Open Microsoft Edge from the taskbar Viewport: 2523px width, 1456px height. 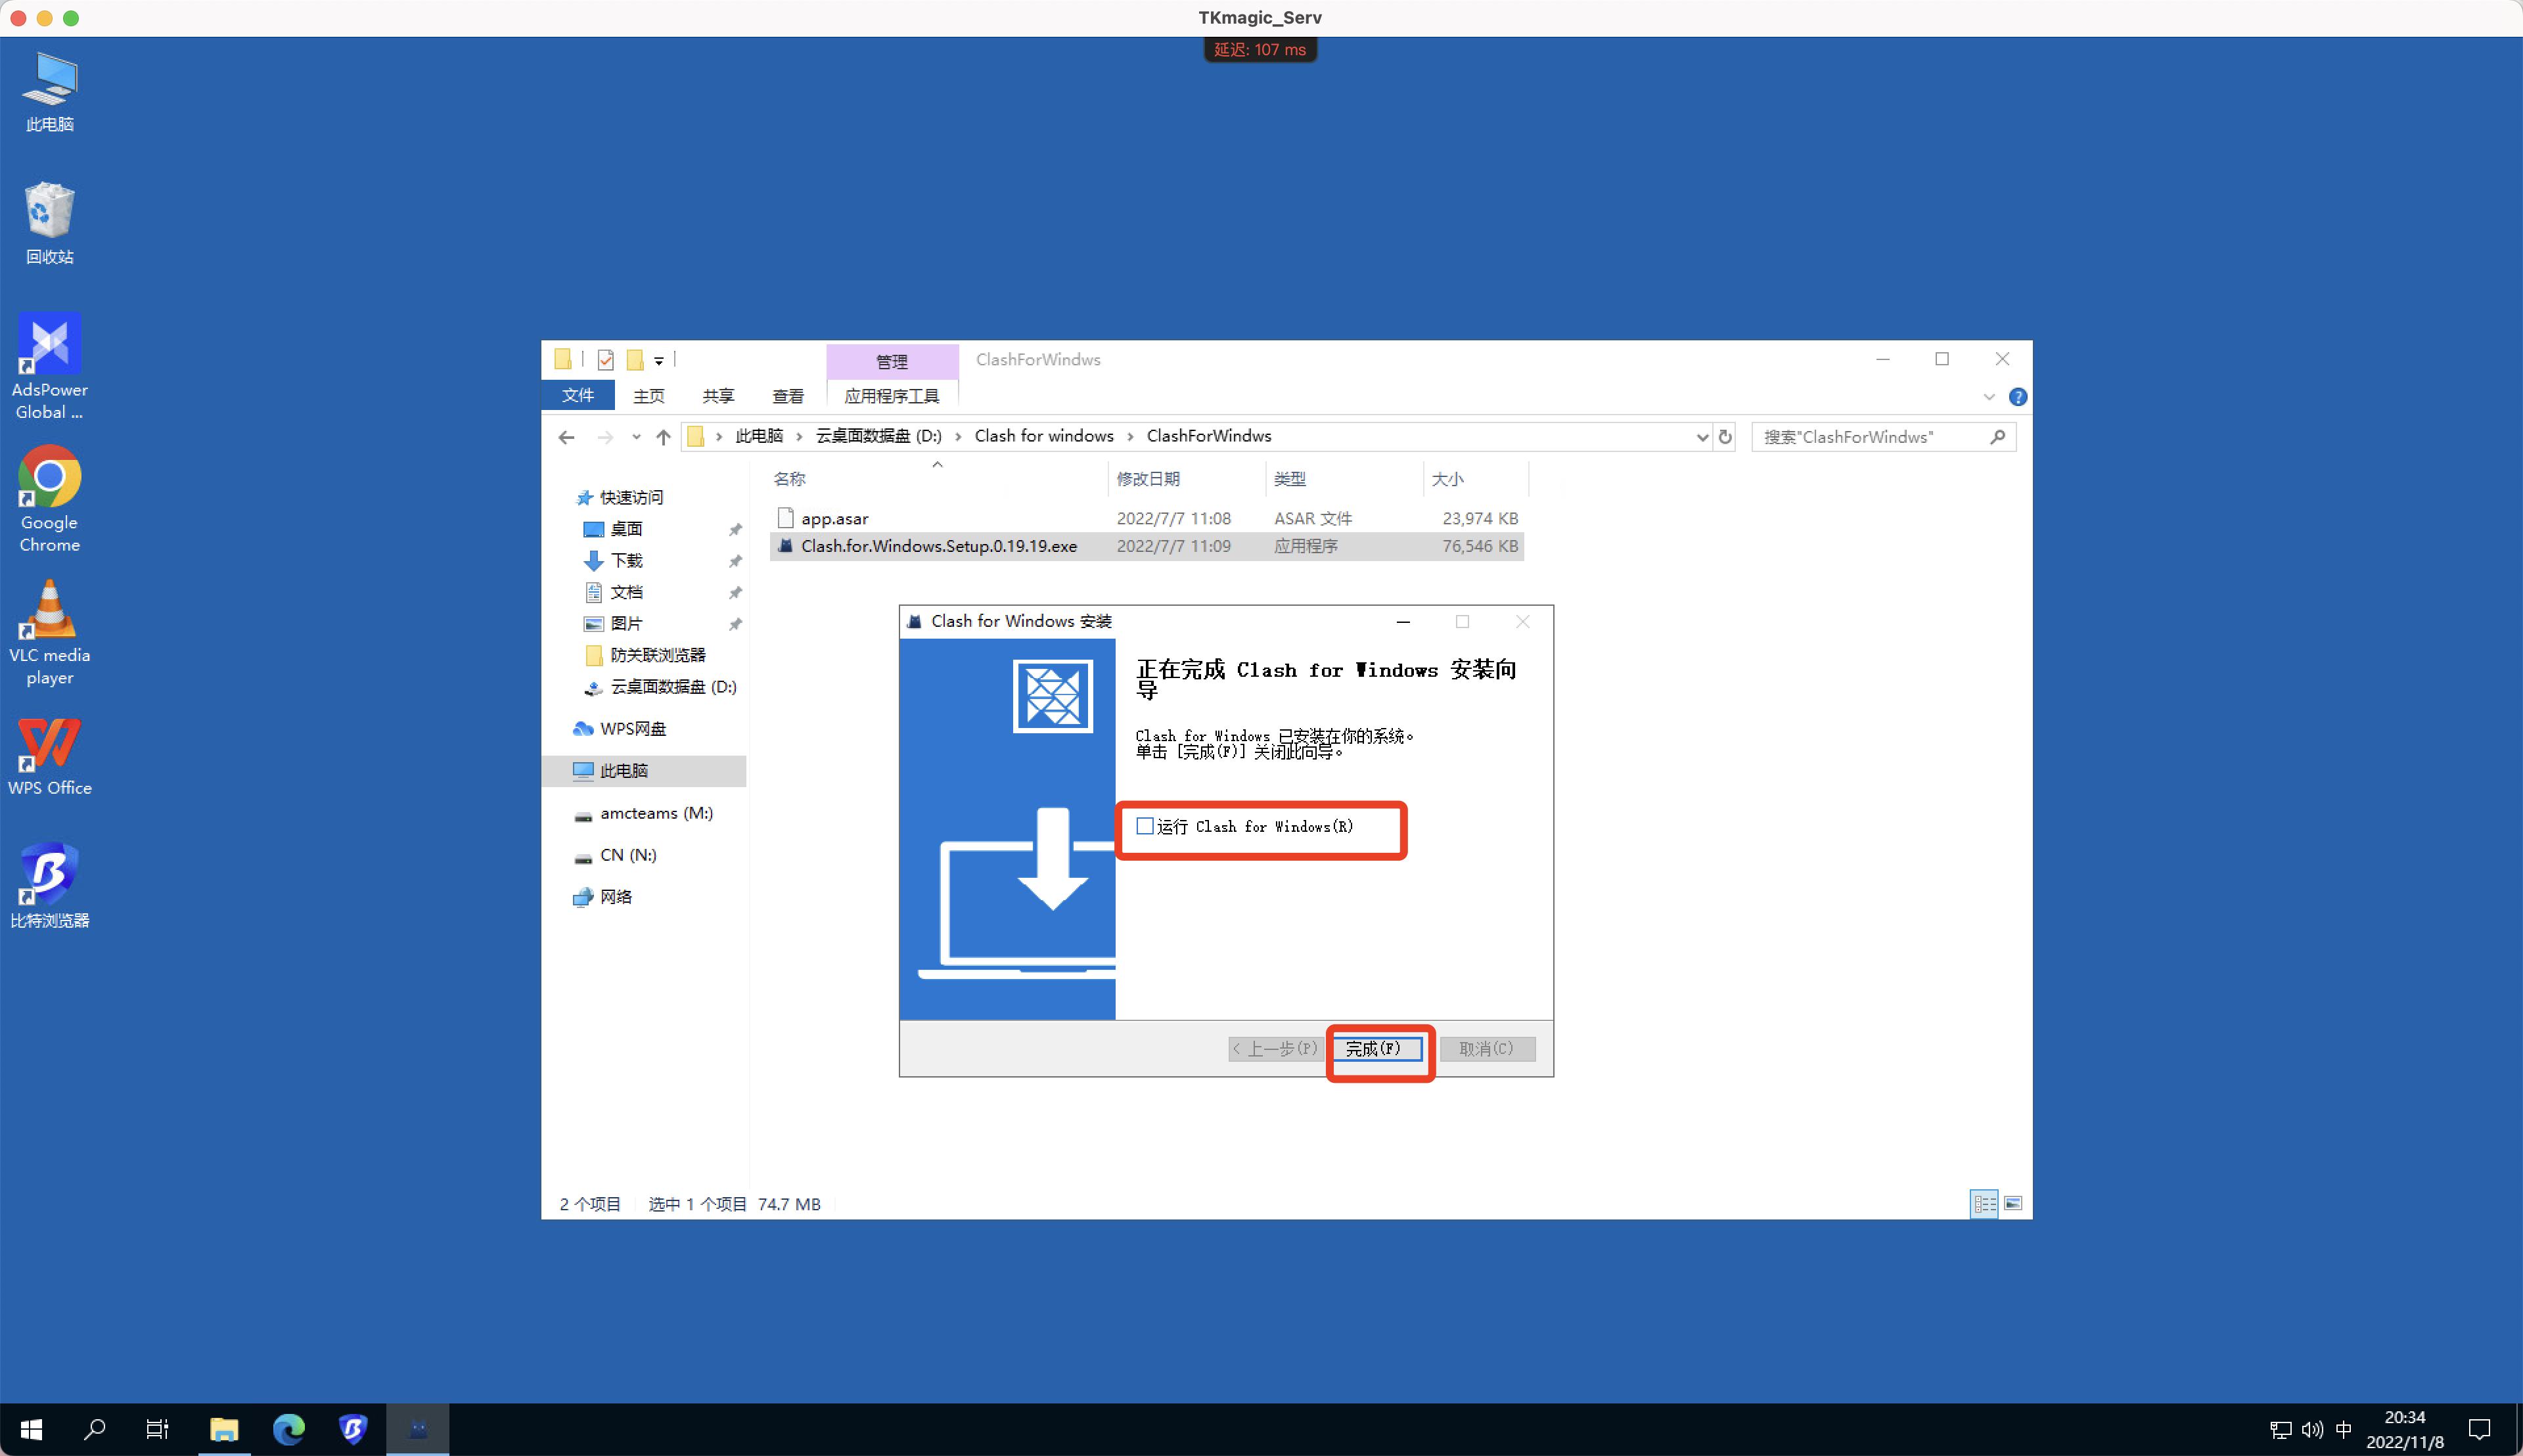[289, 1429]
